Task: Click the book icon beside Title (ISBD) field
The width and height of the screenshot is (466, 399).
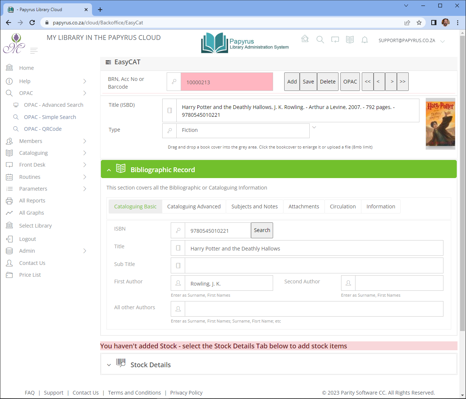Action: tap(170, 110)
